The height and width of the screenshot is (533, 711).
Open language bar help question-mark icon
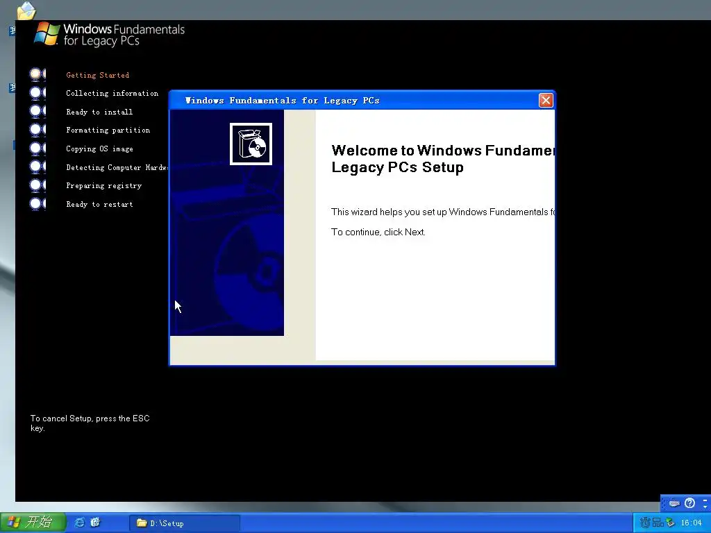tap(689, 502)
